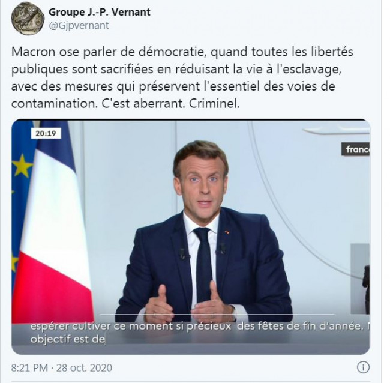Select the sign-language interpreter inset
Screen dimensions: 390x383
pyautogui.click(x=360, y=279)
